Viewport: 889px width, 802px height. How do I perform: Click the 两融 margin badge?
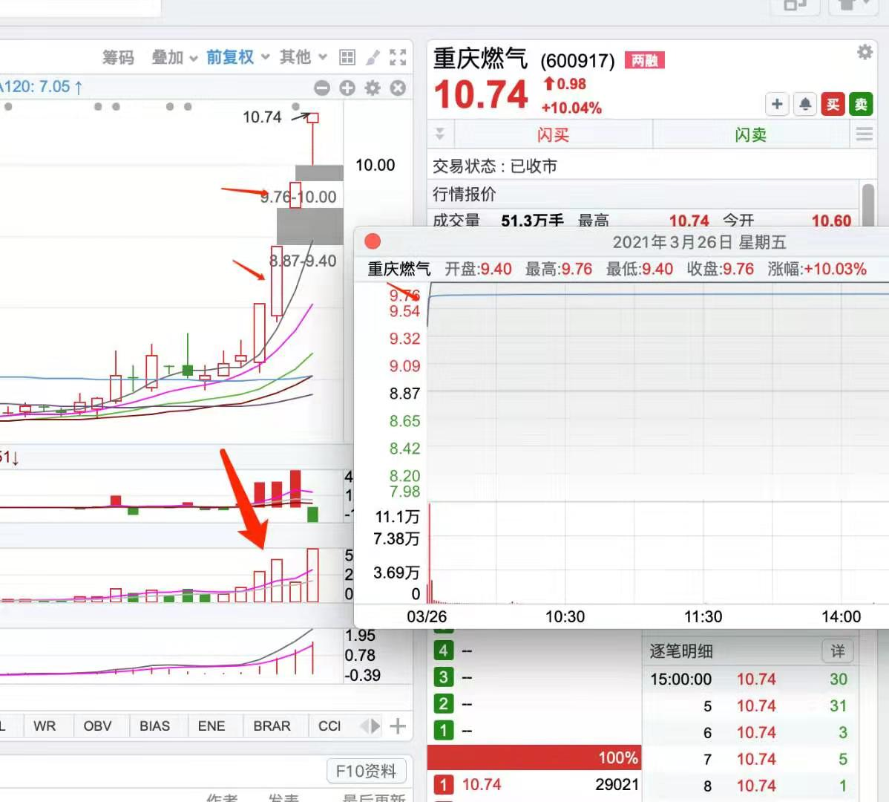coord(645,60)
